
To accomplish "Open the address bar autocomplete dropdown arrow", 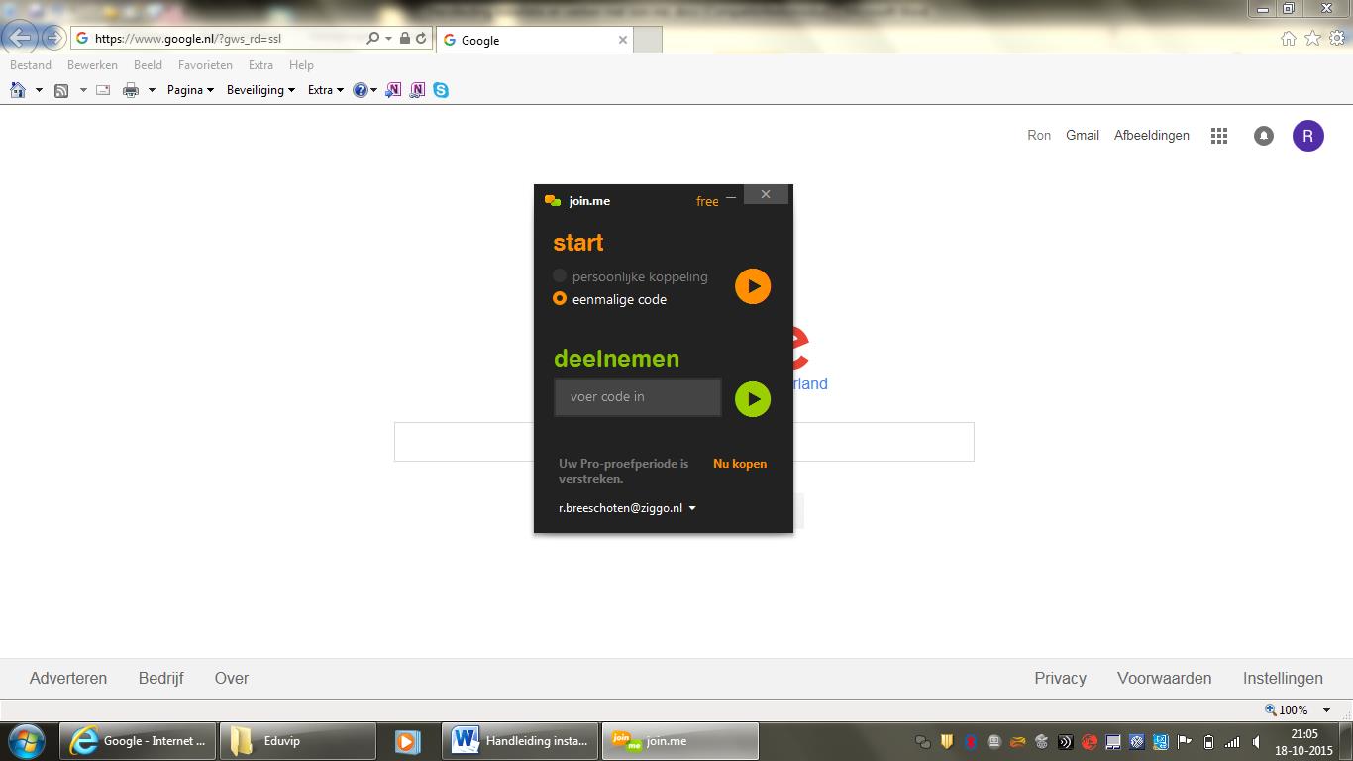I will point(388,39).
